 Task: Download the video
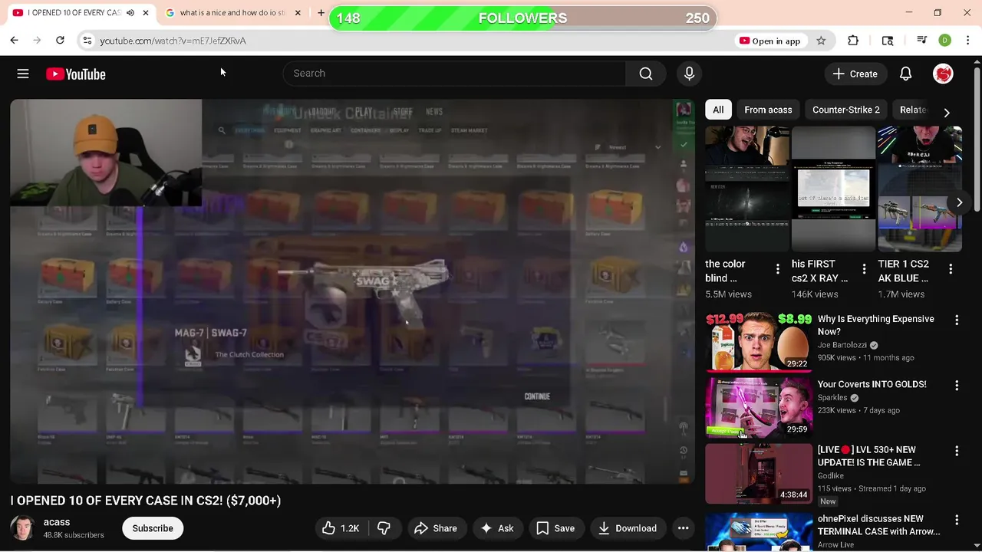628,528
